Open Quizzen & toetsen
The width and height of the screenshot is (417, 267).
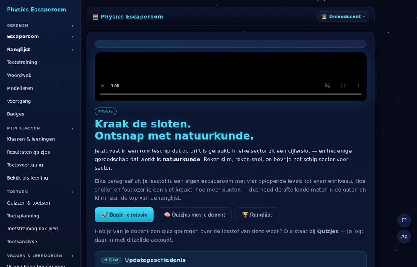(x=28, y=203)
